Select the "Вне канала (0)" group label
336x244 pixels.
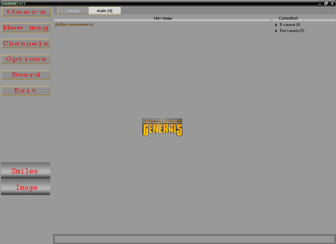[x=292, y=31]
